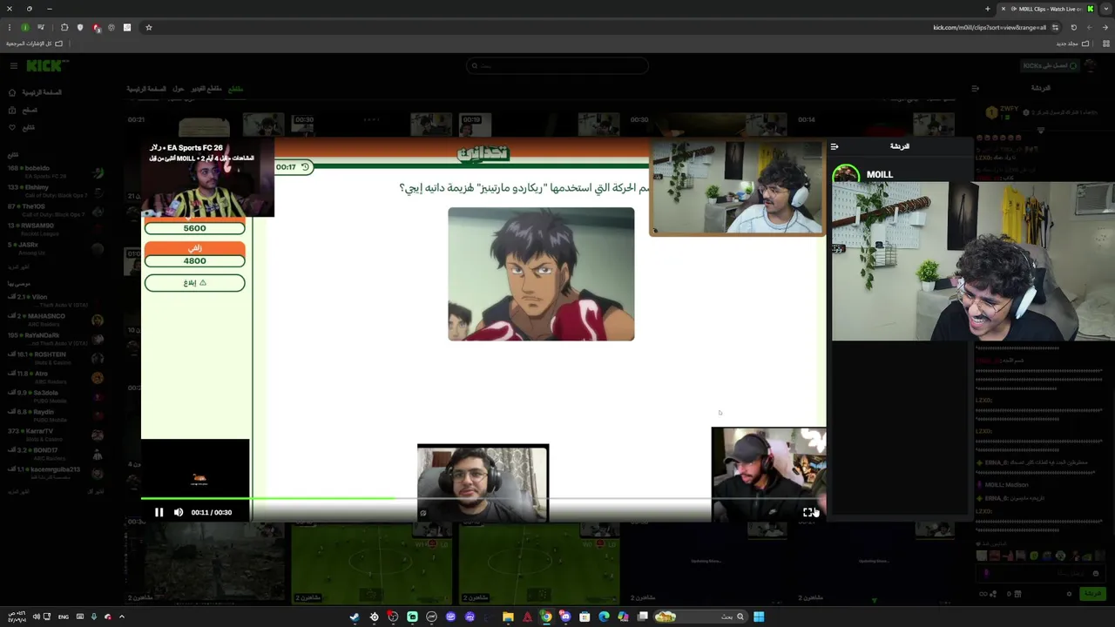
Task: Open the browser extensions puzzle icon
Action: pos(64,27)
